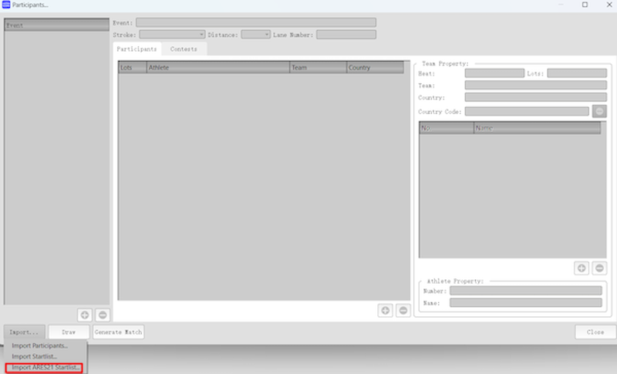
Task: Add a row to the participants table
Action: 385,310
